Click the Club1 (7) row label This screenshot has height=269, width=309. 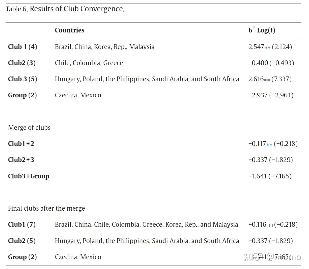click(x=22, y=224)
